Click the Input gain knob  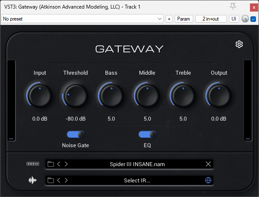coord(40,96)
